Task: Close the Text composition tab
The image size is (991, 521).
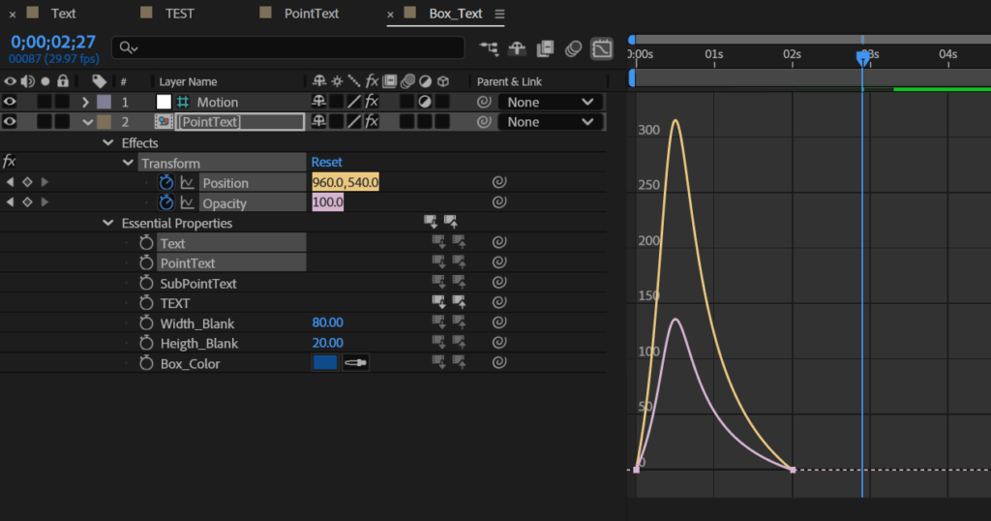Action: point(13,14)
